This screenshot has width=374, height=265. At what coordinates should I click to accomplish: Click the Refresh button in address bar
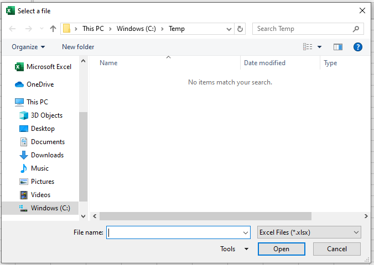[240, 29]
